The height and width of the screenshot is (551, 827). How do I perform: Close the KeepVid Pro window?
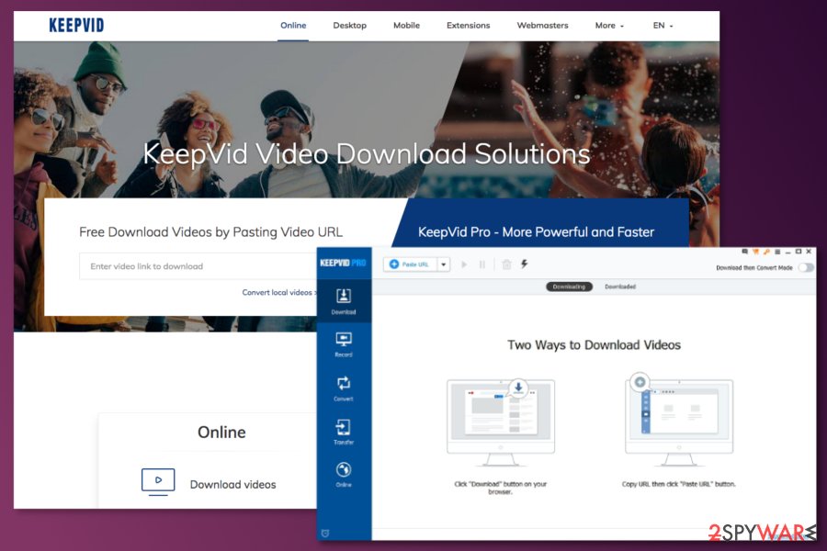[x=809, y=252]
